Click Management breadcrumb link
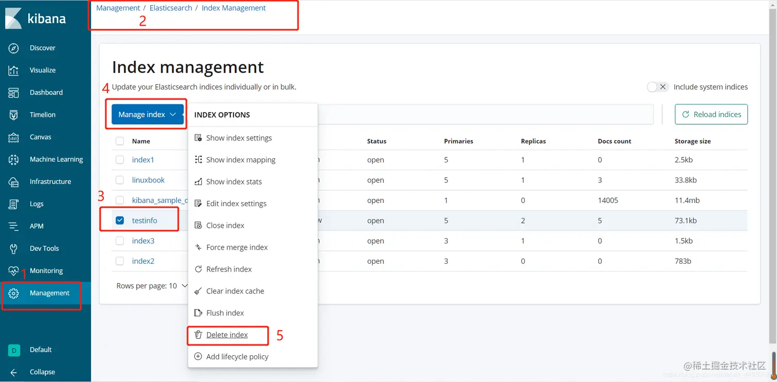777x382 pixels. [118, 8]
